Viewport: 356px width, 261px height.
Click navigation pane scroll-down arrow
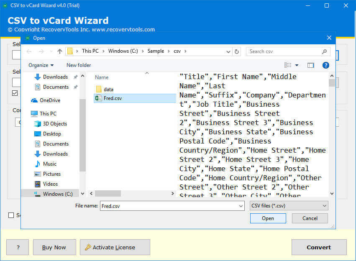(x=83, y=194)
